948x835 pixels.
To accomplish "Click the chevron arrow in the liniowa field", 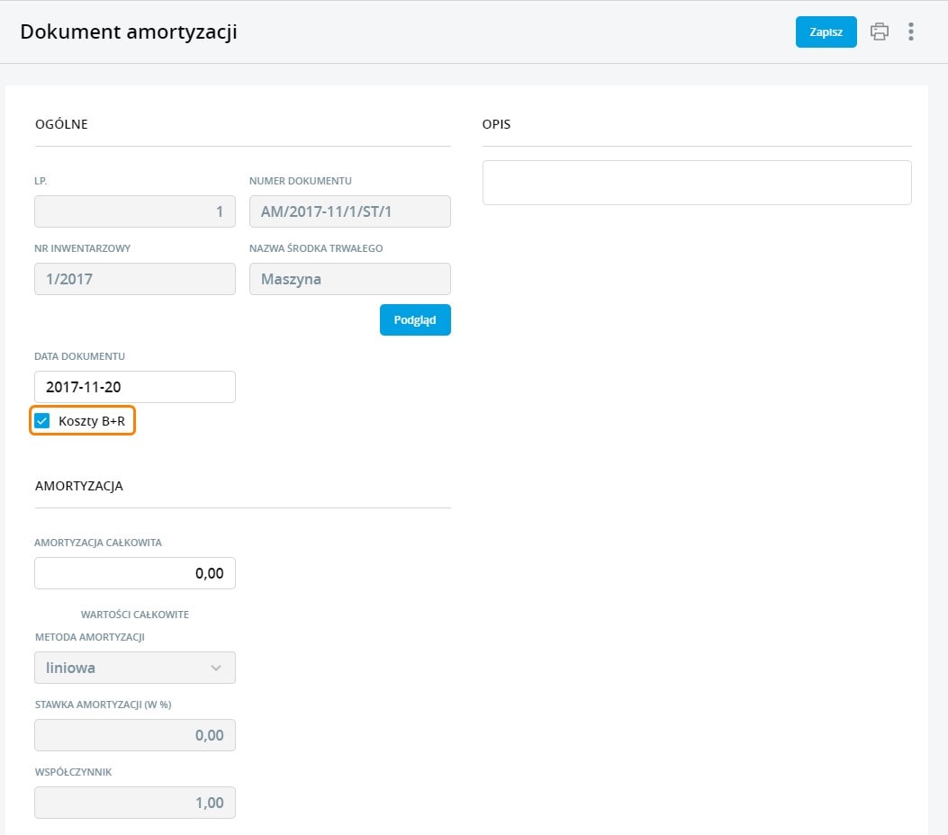I will tap(216, 668).
